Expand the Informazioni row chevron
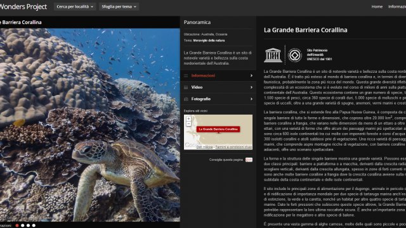The width and height of the screenshot is (406, 228). [251, 75]
